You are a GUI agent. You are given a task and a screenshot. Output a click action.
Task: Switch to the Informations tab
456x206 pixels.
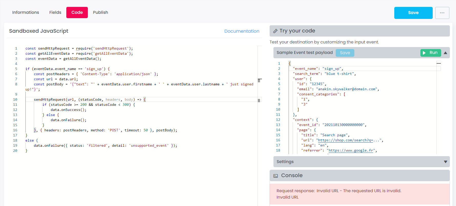[x=26, y=13]
